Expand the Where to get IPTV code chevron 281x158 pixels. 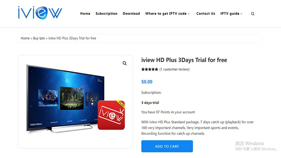point(188,14)
